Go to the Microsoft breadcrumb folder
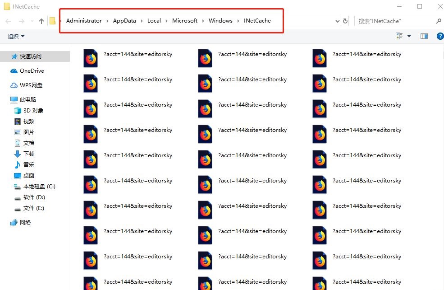Image resolution: width=444 pixels, height=290 pixels. 185,21
